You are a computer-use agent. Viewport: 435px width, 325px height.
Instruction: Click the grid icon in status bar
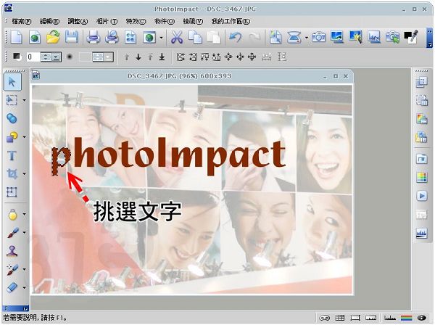click(x=340, y=318)
